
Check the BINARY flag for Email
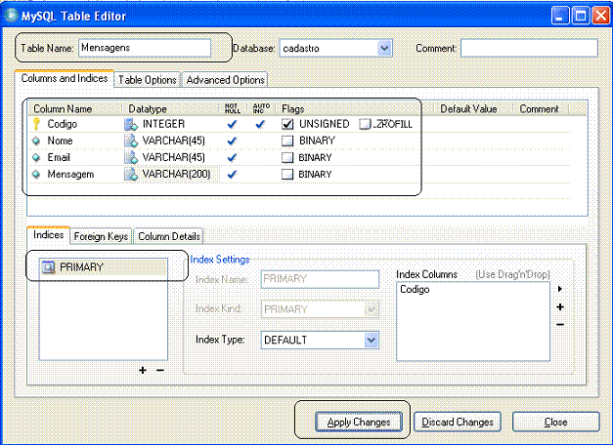click(287, 158)
